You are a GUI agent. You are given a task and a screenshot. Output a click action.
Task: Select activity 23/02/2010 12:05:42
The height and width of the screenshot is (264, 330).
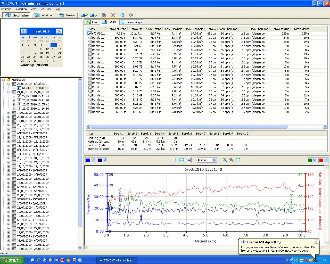pos(35,104)
